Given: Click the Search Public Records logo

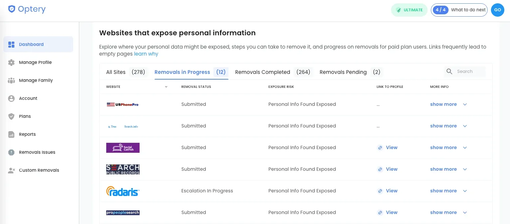Looking at the screenshot, I should [123, 169].
